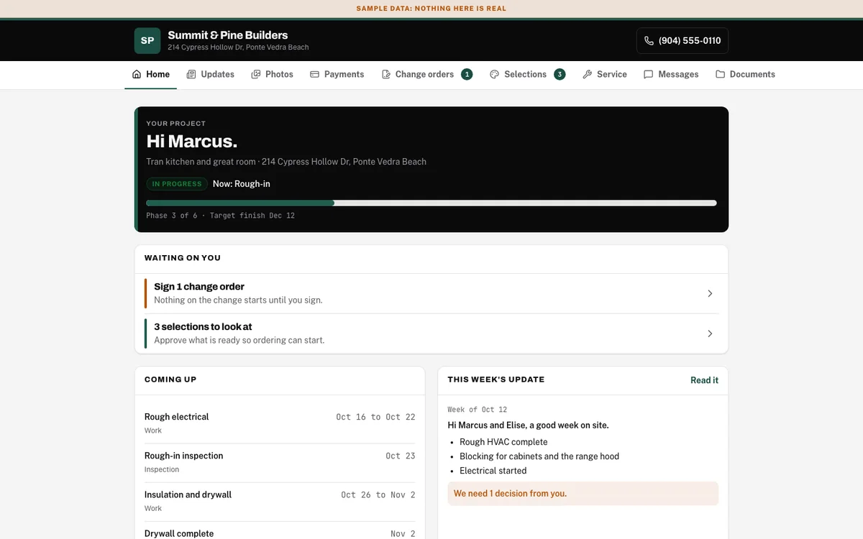Click the Insulation and drywall schedule row
The height and width of the screenshot is (539, 863).
tap(280, 501)
